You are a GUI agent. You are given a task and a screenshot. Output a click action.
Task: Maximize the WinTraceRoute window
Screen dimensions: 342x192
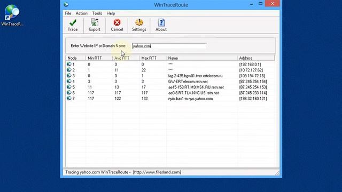(x=260, y=4)
